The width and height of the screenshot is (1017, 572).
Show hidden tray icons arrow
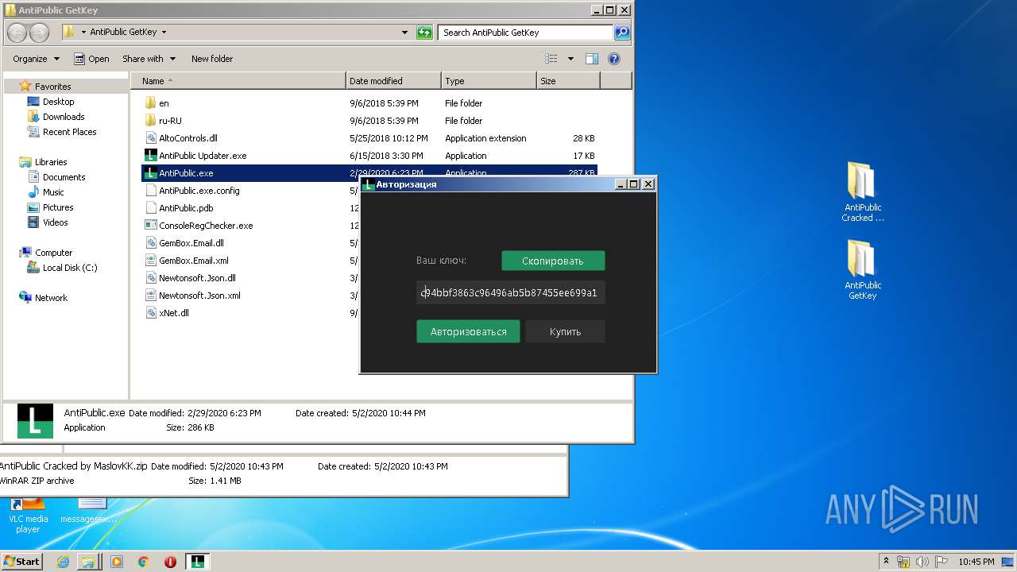point(886,562)
